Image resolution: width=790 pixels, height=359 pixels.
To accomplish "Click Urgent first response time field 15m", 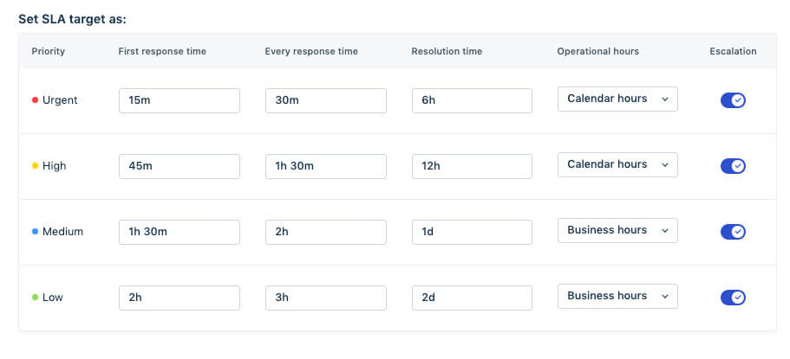I will point(180,100).
